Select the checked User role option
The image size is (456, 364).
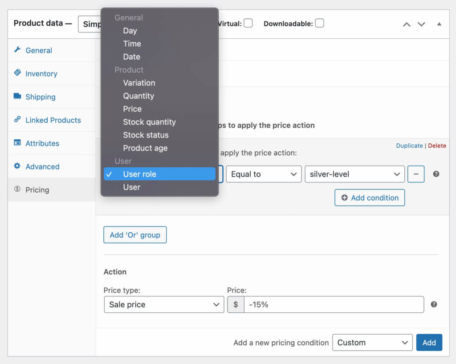pyautogui.click(x=160, y=174)
